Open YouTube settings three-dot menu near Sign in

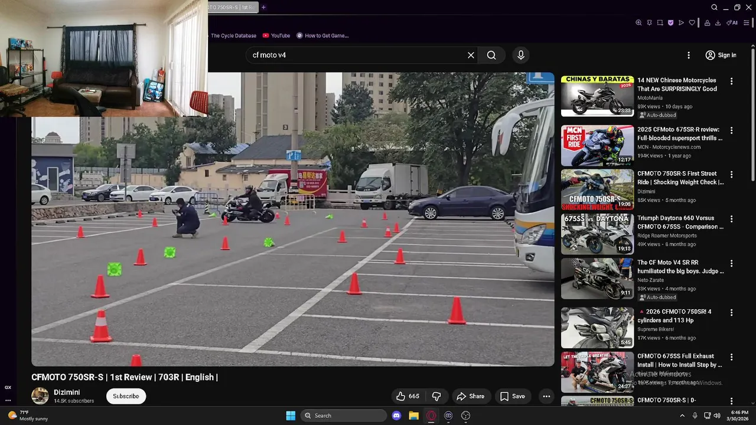pyautogui.click(x=688, y=55)
